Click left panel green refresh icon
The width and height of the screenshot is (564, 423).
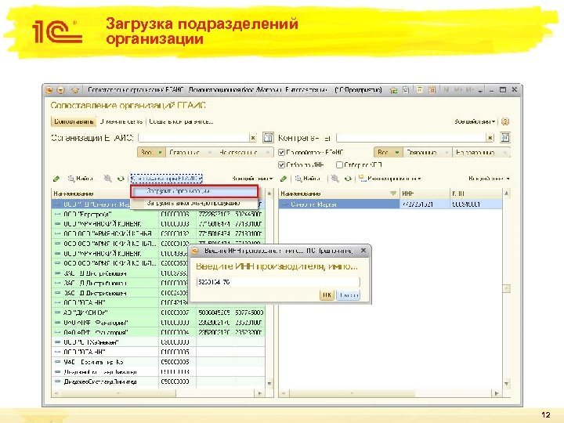point(121,179)
